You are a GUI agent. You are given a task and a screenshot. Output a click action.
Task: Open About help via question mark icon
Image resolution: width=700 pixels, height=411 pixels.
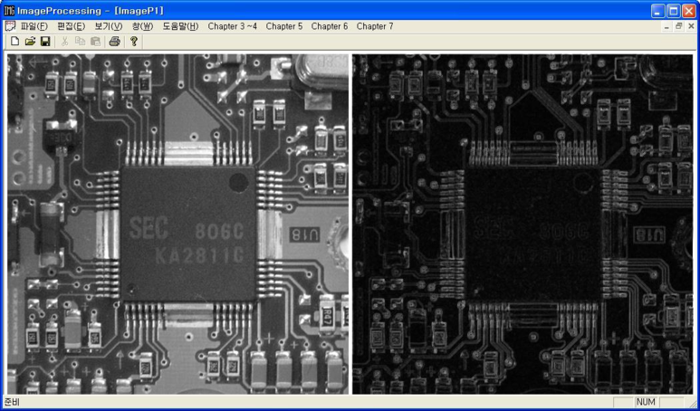click(133, 42)
